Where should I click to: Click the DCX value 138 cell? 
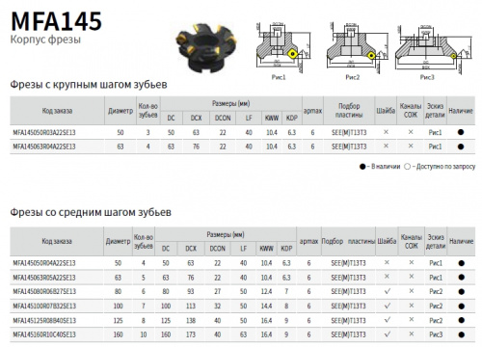click(x=191, y=320)
